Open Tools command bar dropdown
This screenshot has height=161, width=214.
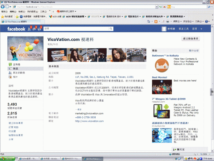click(x=199, y=21)
